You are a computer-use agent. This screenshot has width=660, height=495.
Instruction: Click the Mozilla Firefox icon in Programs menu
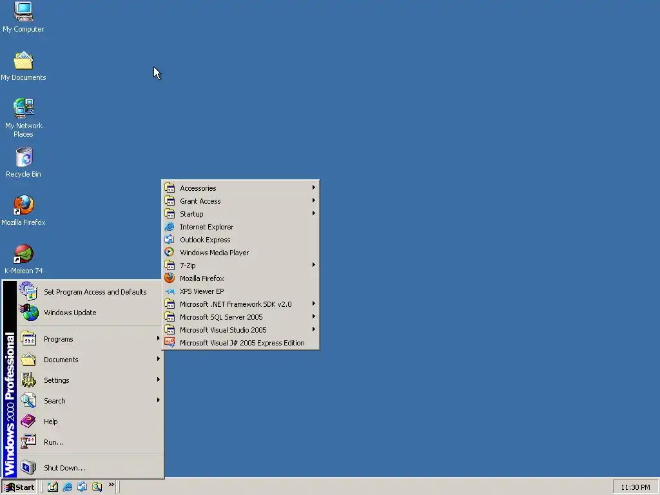click(x=170, y=278)
